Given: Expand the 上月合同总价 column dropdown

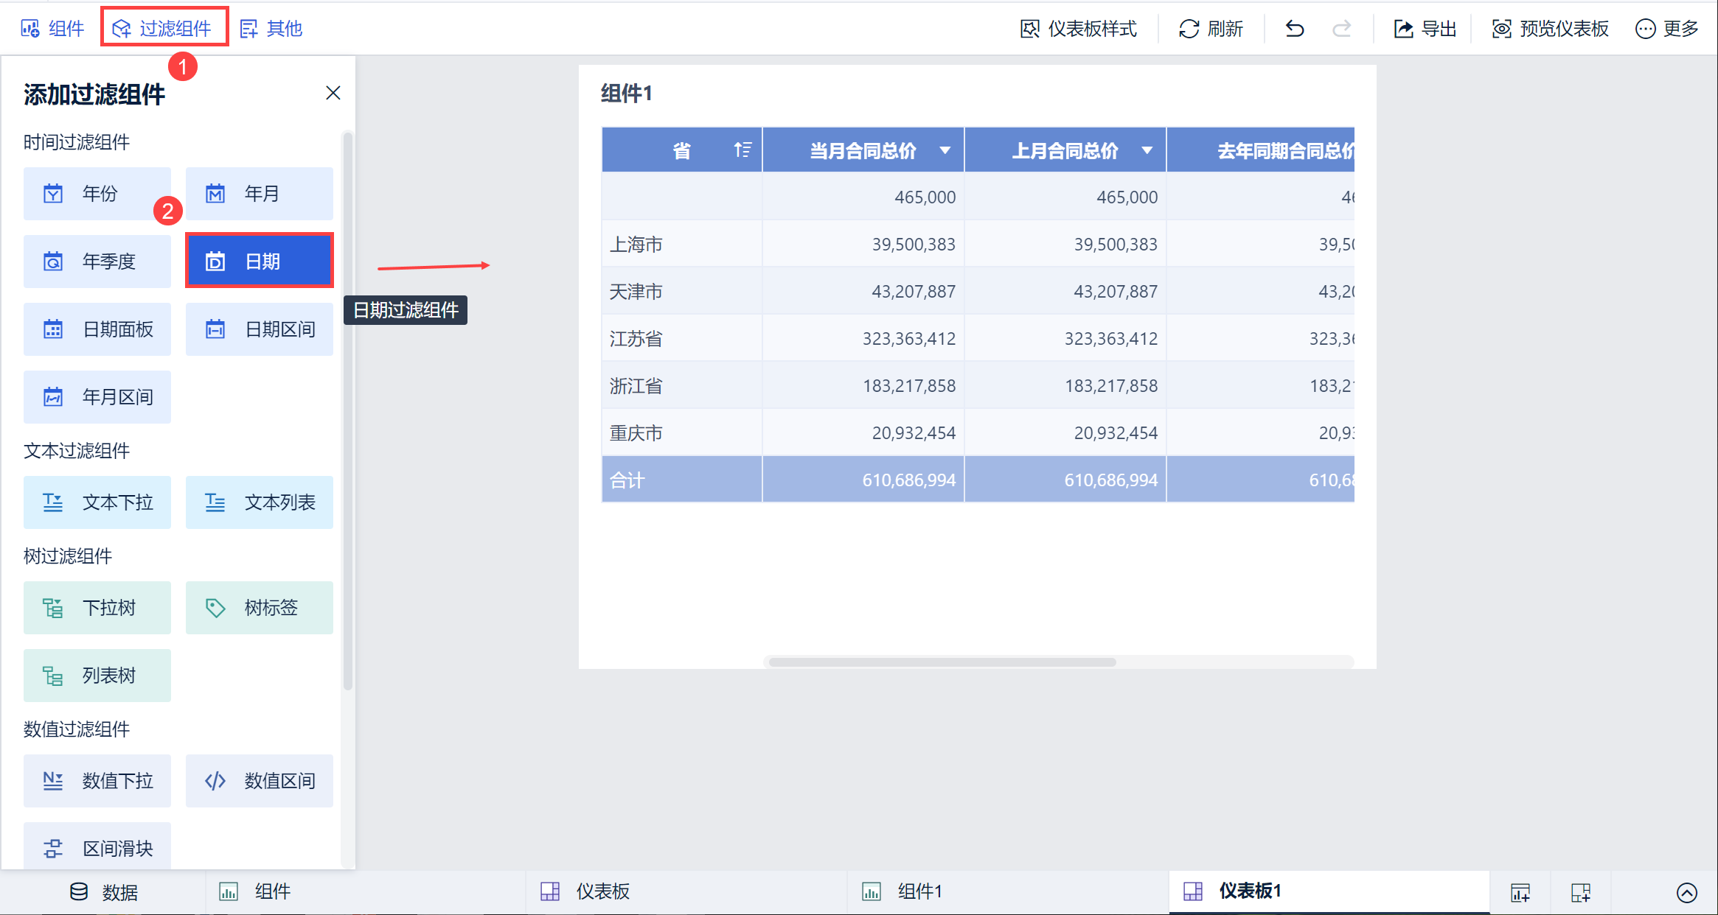Looking at the screenshot, I should [x=1147, y=150].
